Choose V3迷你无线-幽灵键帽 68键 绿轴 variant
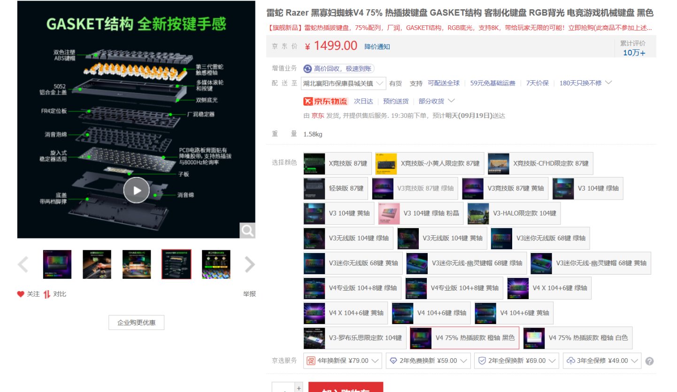Image resolution: width=677 pixels, height=392 pixels. click(x=467, y=263)
